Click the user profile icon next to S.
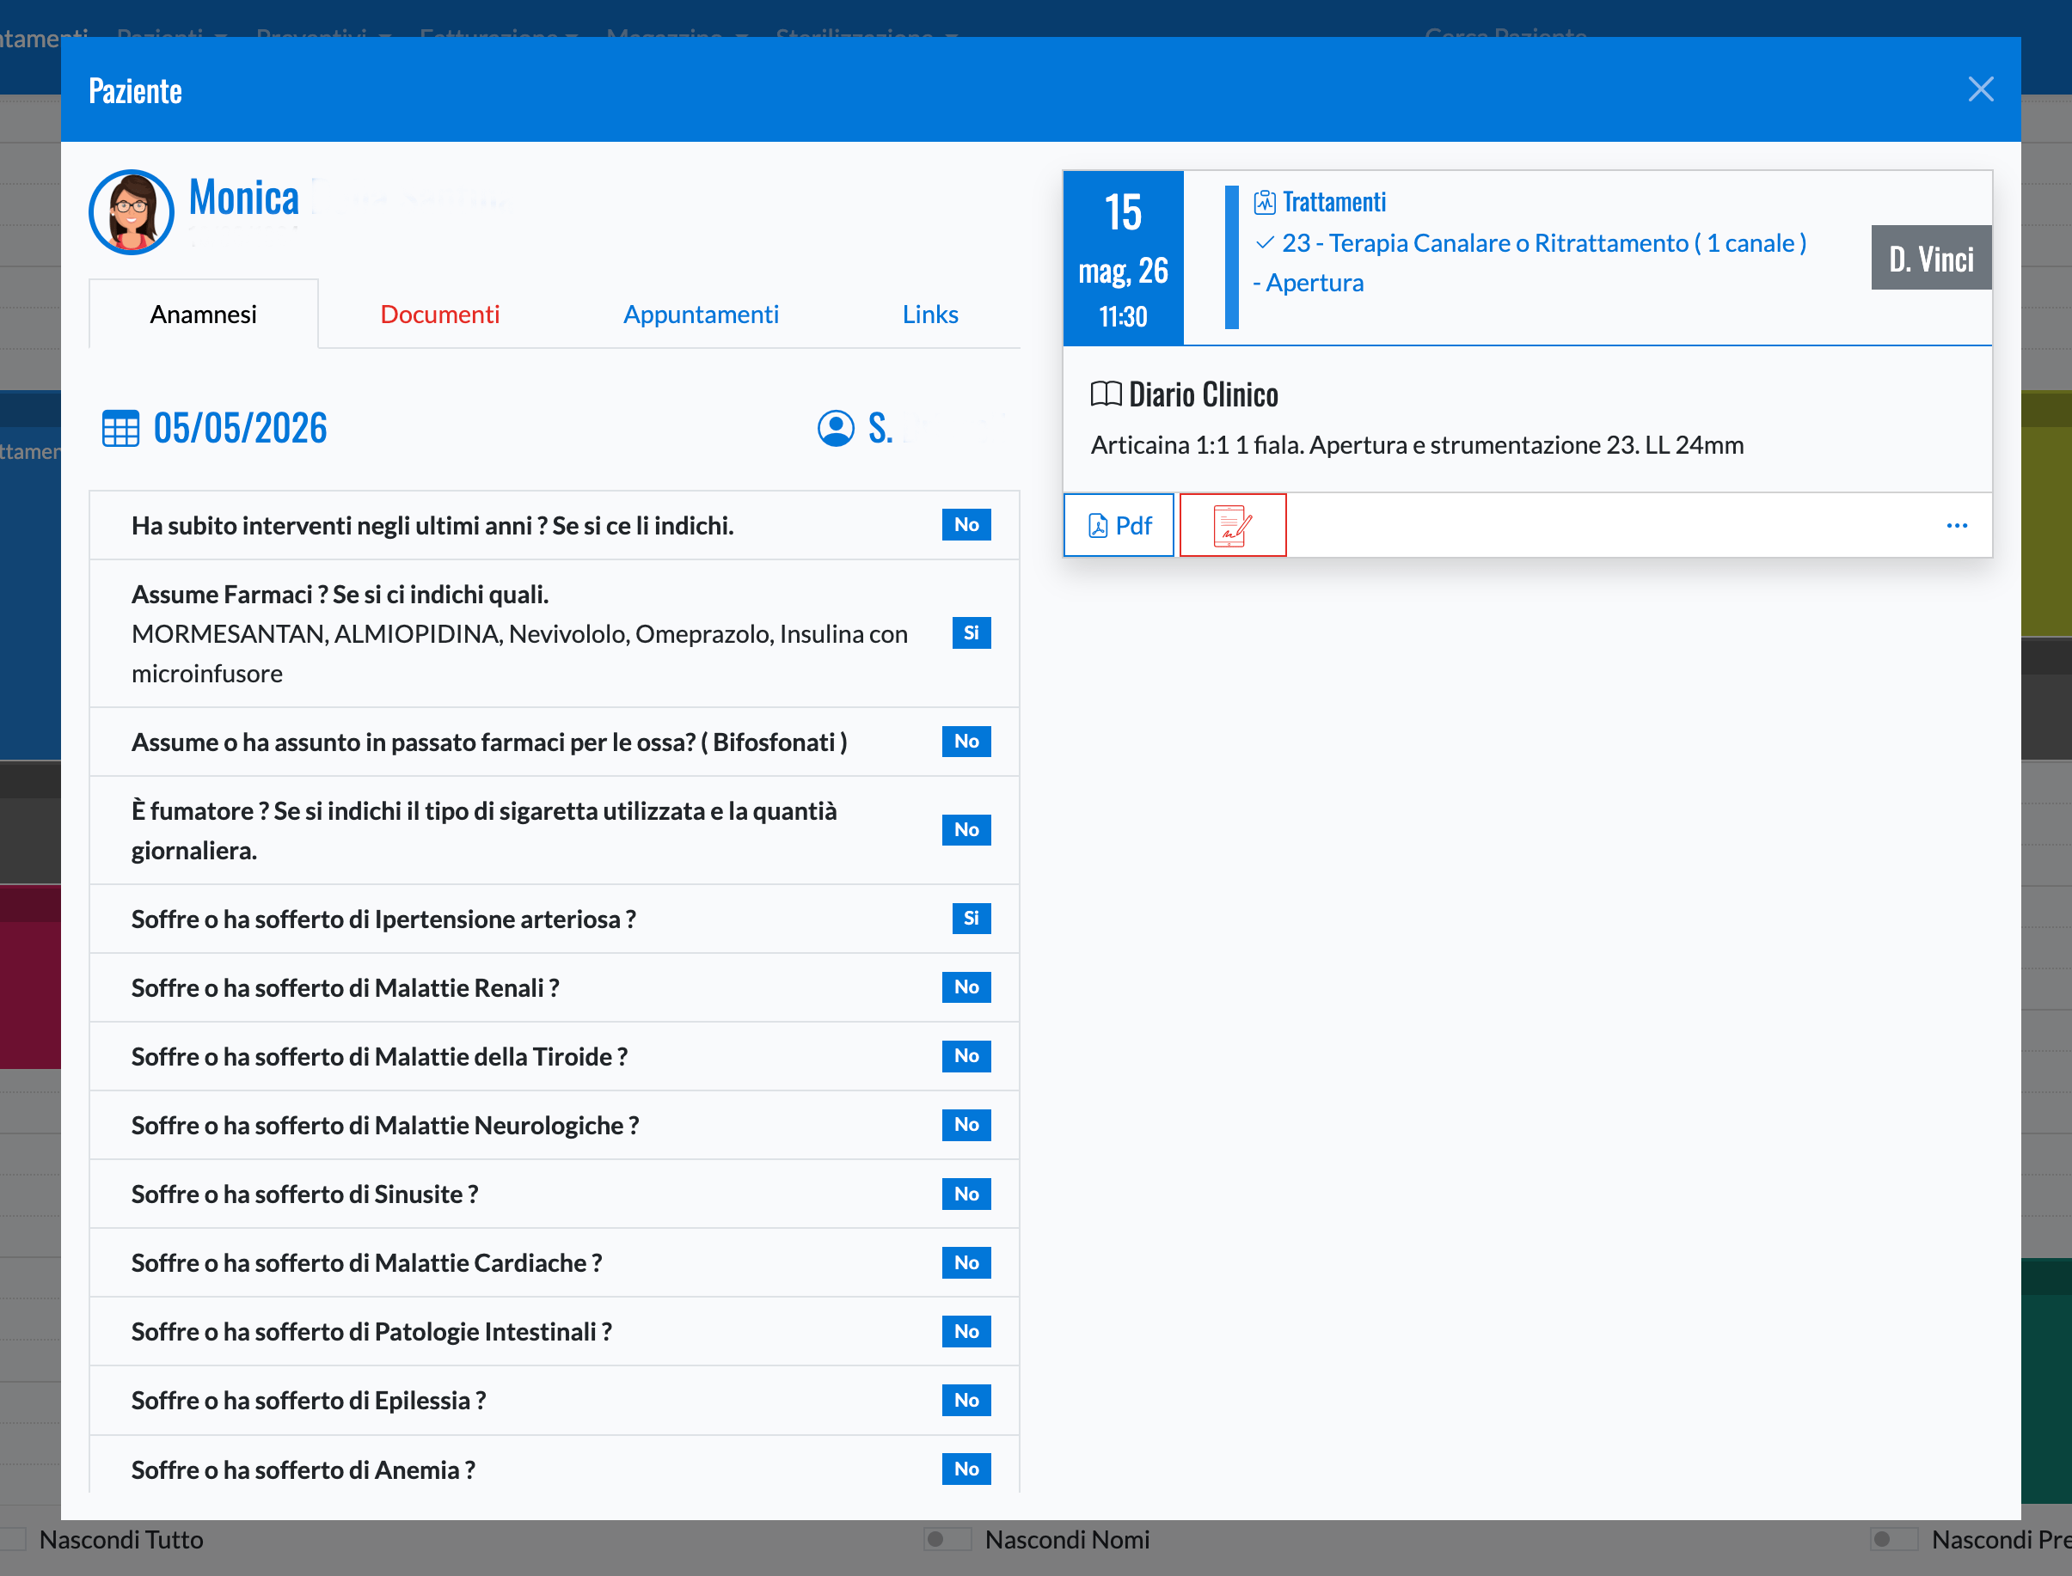Image resolution: width=2072 pixels, height=1576 pixels. coord(835,429)
